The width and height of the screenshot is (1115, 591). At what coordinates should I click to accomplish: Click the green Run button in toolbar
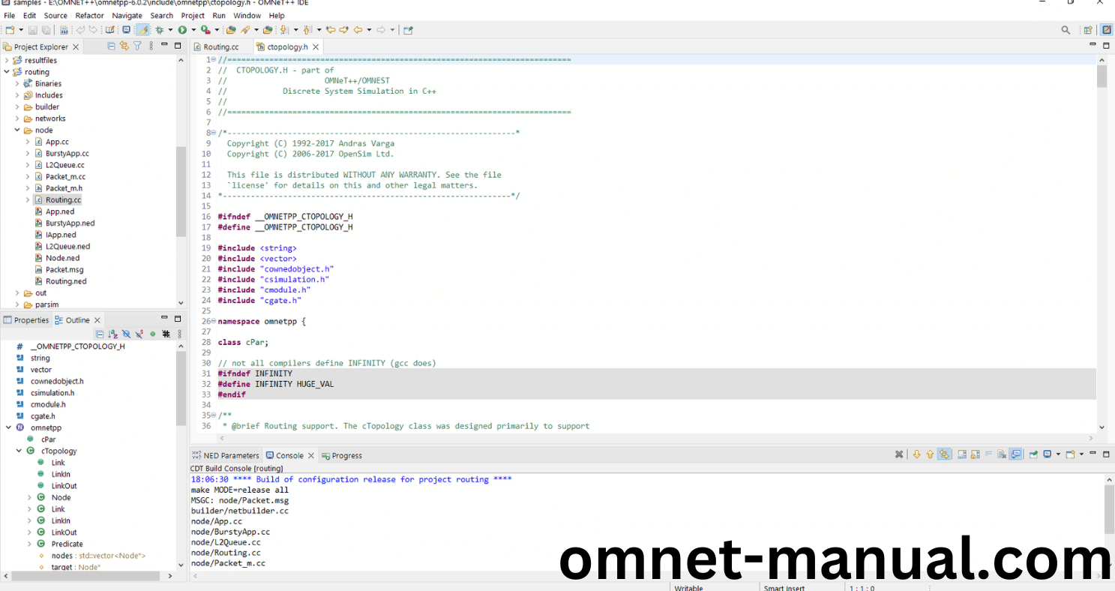181,30
